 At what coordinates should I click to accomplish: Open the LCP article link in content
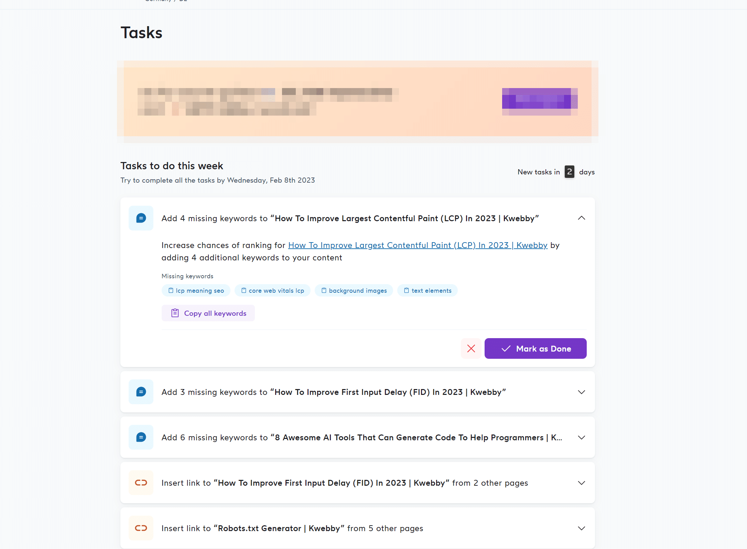418,245
